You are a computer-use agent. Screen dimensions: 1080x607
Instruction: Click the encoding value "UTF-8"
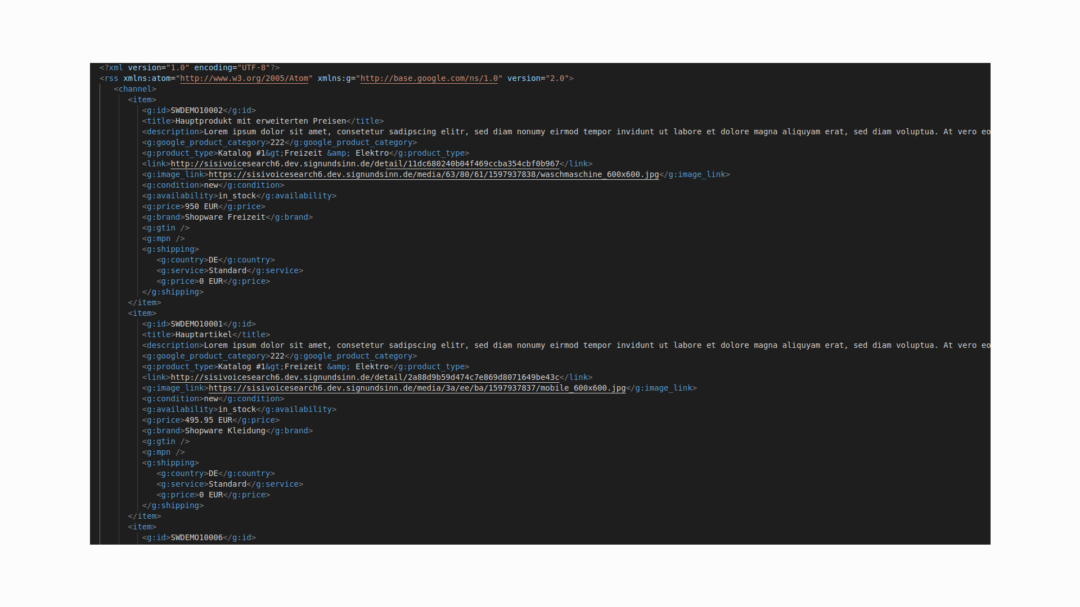tap(254, 67)
